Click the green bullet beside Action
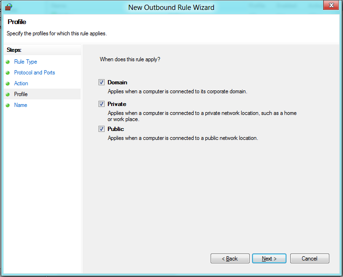 [8, 84]
